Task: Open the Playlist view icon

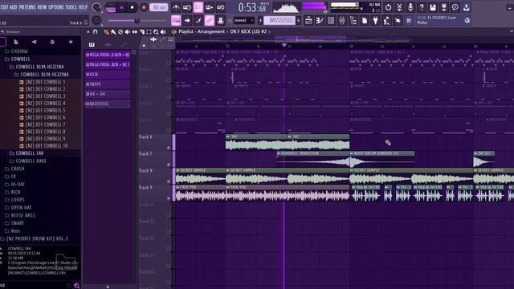Action: [308, 21]
